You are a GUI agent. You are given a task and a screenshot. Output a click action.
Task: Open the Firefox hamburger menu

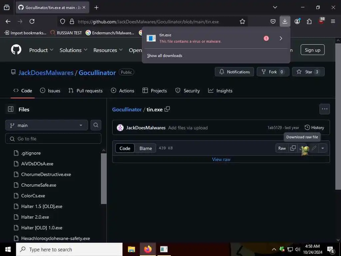pyautogui.click(x=333, y=21)
